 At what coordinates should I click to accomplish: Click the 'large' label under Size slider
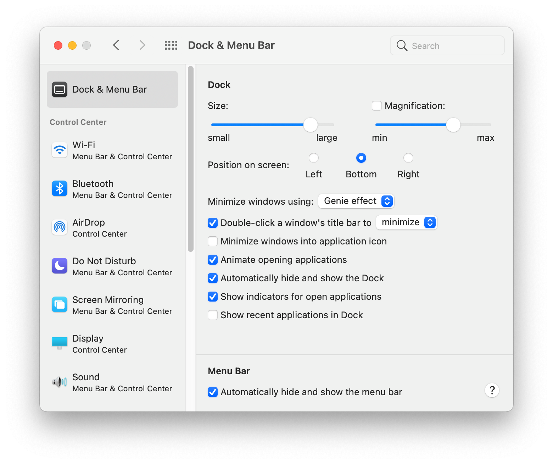click(x=327, y=138)
